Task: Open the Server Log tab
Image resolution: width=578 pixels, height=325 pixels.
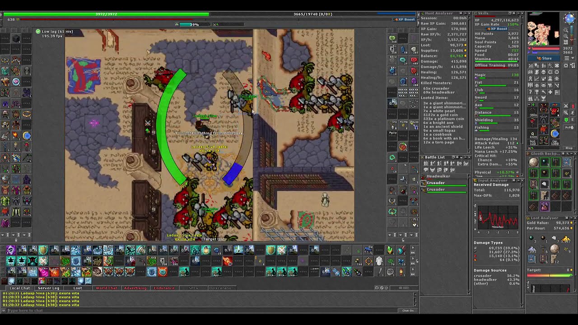Action: pyautogui.click(x=49, y=288)
